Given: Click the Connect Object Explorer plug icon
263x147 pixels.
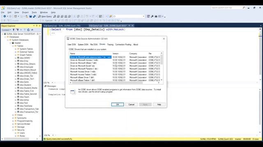Looking at the screenshot, I should coord(14,30).
